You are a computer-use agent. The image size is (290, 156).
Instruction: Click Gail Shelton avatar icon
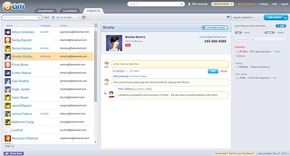(x=8, y=81)
